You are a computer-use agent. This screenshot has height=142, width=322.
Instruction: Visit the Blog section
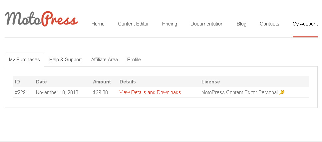[x=241, y=24]
